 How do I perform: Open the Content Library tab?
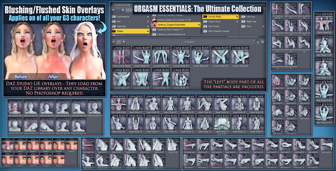pyautogui.click(x=122, y=4)
